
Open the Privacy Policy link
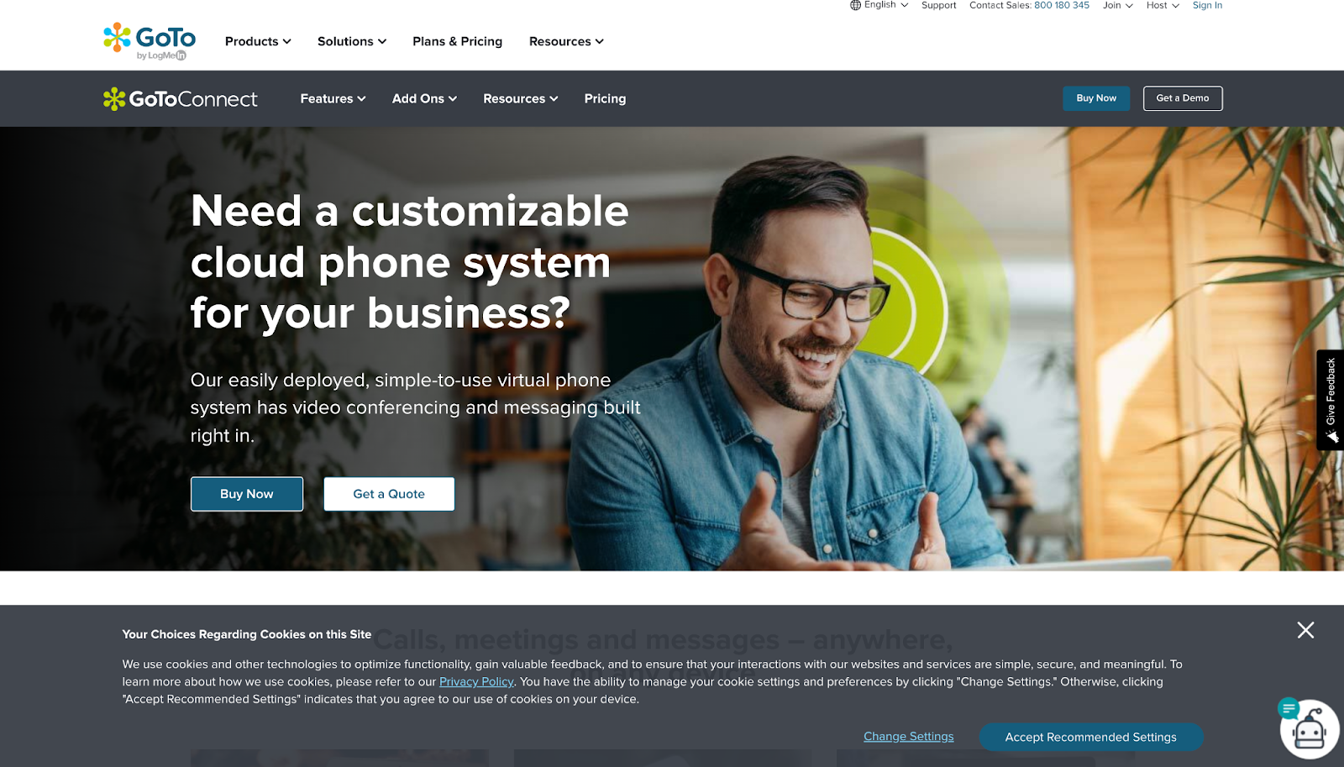coord(476,681)
